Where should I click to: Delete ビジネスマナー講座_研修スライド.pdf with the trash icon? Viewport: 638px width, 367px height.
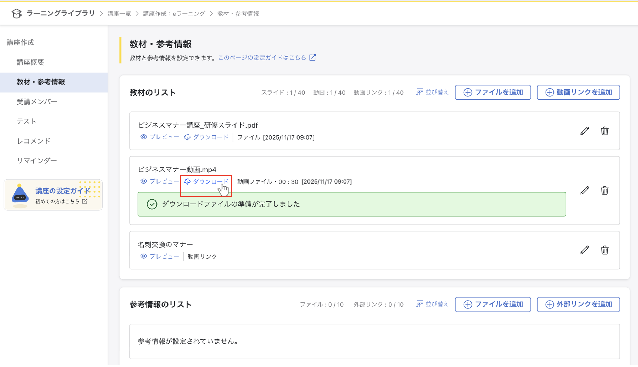[x=605, y=131]
